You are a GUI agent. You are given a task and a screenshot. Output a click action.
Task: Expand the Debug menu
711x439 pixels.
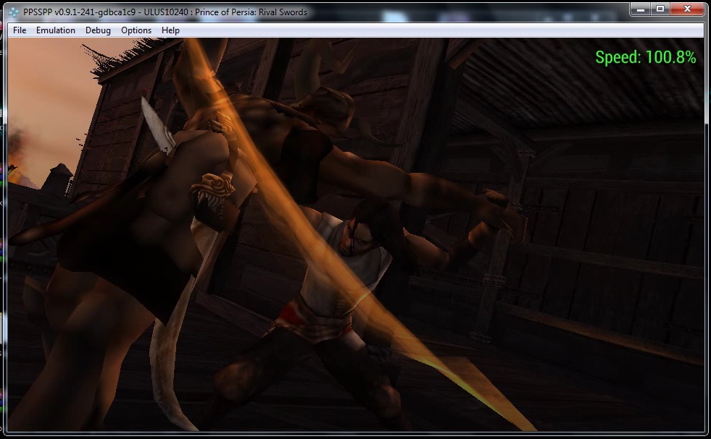point(98,30)
